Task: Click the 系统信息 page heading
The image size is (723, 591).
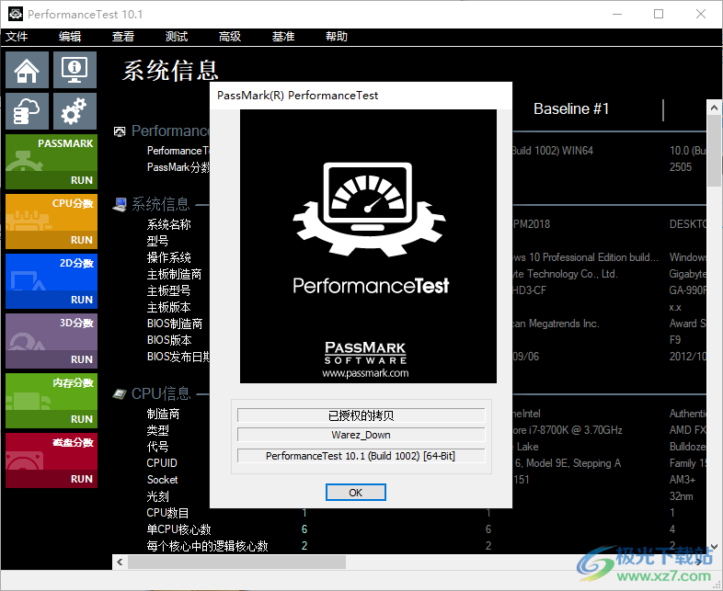Action: 170,71
